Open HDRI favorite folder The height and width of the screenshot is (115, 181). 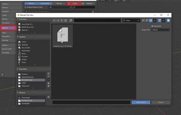point(24,83)
